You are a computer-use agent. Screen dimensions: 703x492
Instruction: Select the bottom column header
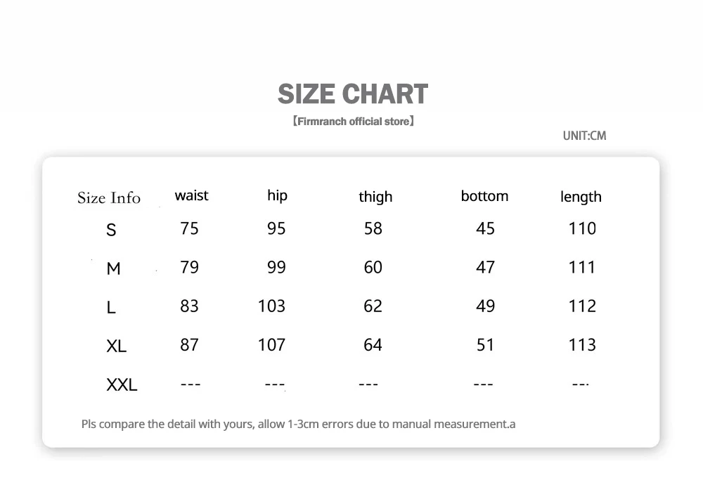point(484,196)
